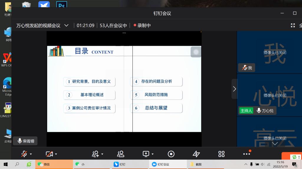Click the lightning bolt icon
Image resolution: width=302 pixels, height=169 pixels.
(196, 154)
